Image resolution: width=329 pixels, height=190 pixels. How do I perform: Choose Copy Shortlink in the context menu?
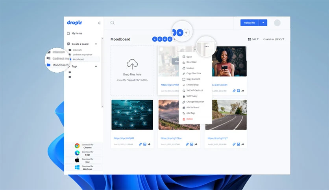(194, 73)
